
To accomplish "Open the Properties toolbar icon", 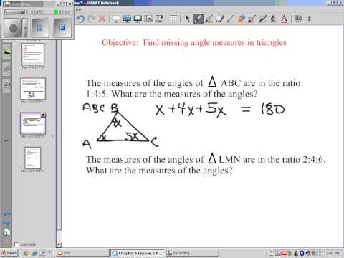I will pos(298,19).
